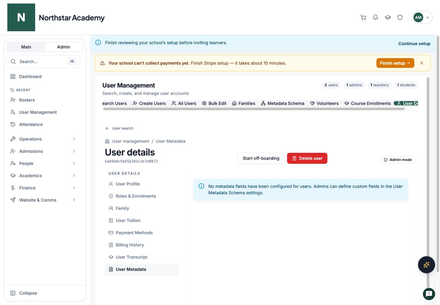This screenshot has width=440, height=305.
Task: Open the sparkle AI assistant button
Action: 427,265
